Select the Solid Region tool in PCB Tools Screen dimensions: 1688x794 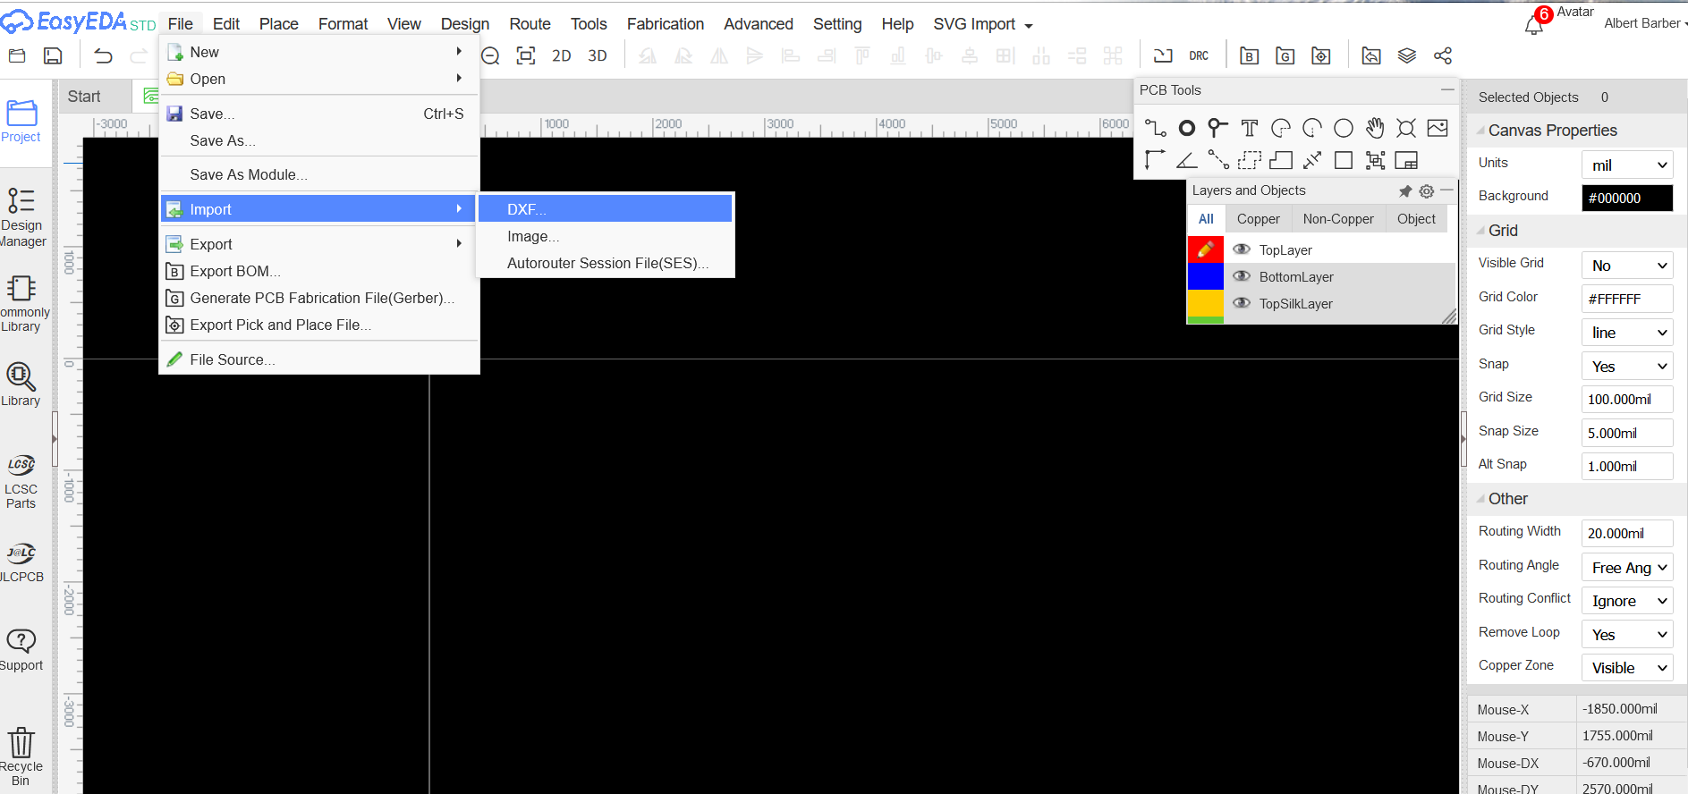click(1281, 160)
